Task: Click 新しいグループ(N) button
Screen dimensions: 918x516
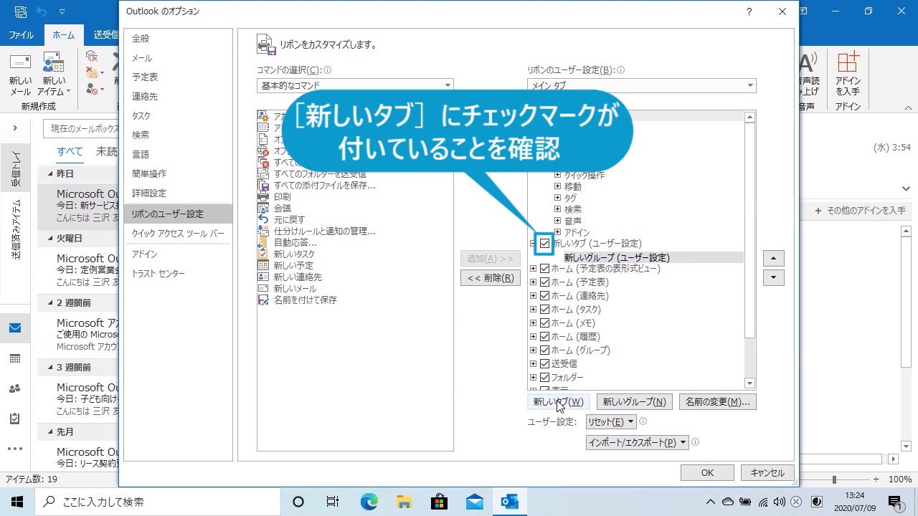Action: (635, 402)
